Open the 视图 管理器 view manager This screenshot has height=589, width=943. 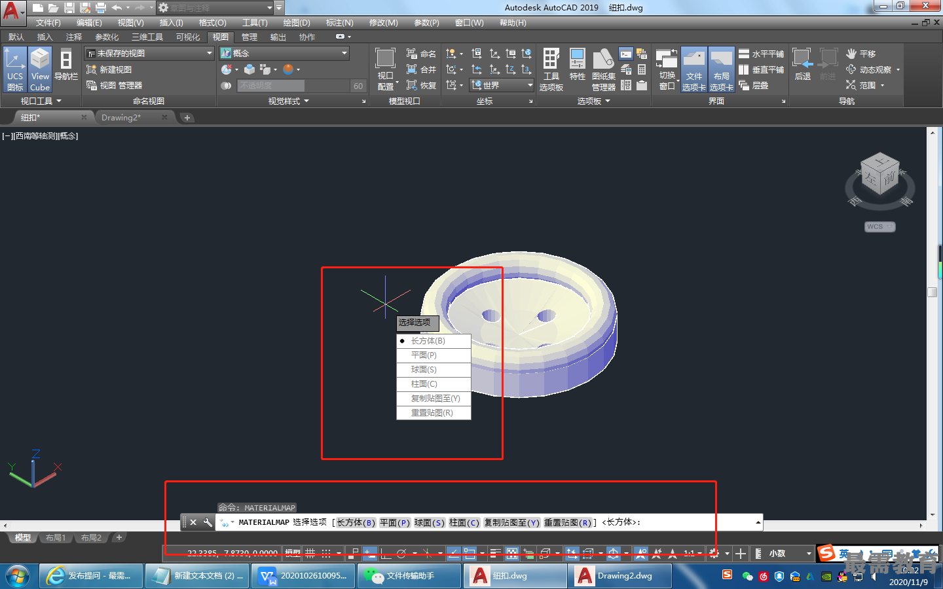coord(114,85)
